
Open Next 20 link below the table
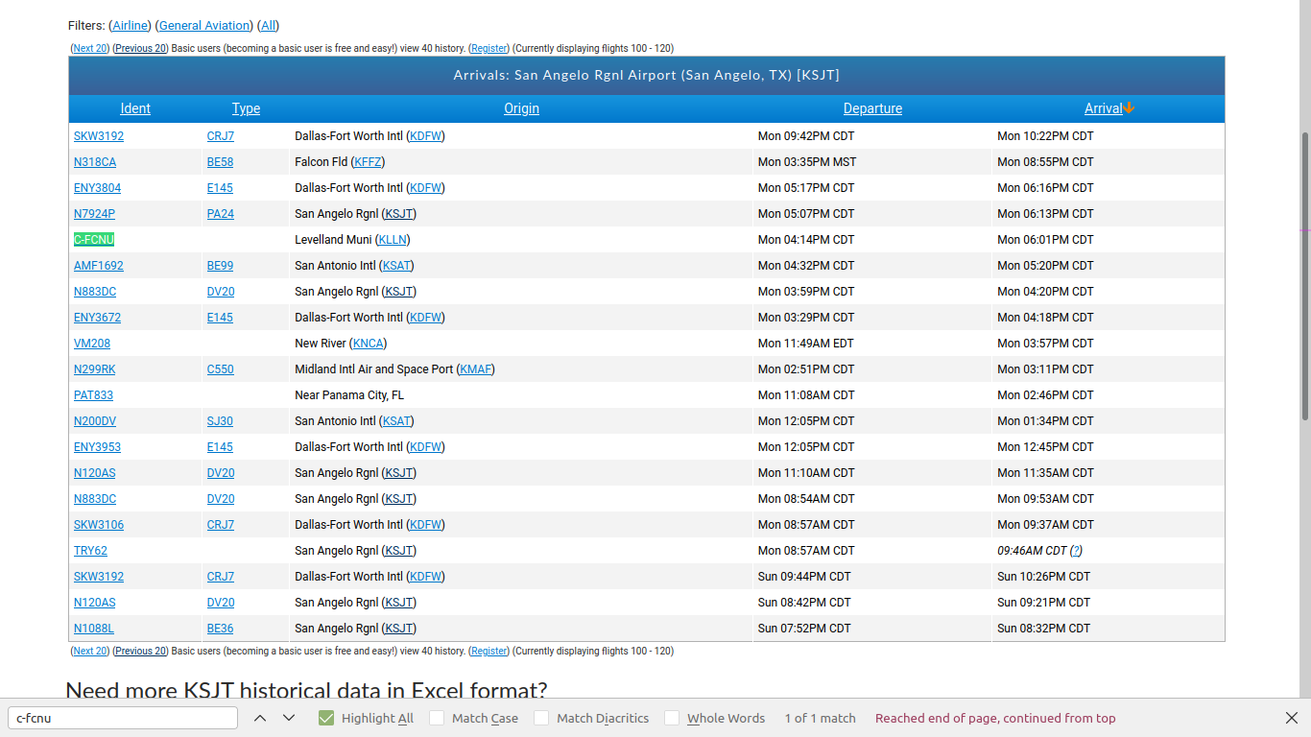pos(90,651)
